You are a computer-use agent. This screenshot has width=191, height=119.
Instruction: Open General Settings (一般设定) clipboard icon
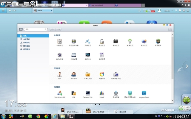[x=60, y=41]
